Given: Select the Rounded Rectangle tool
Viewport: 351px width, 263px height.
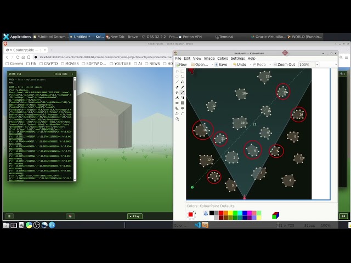Looking at the screenshot, I should pos(177,103).
